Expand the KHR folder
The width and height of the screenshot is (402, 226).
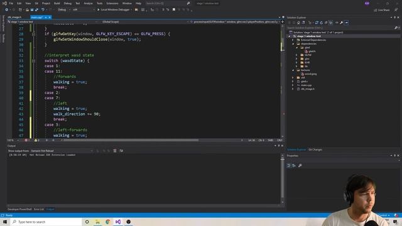[x=296, y=63]
